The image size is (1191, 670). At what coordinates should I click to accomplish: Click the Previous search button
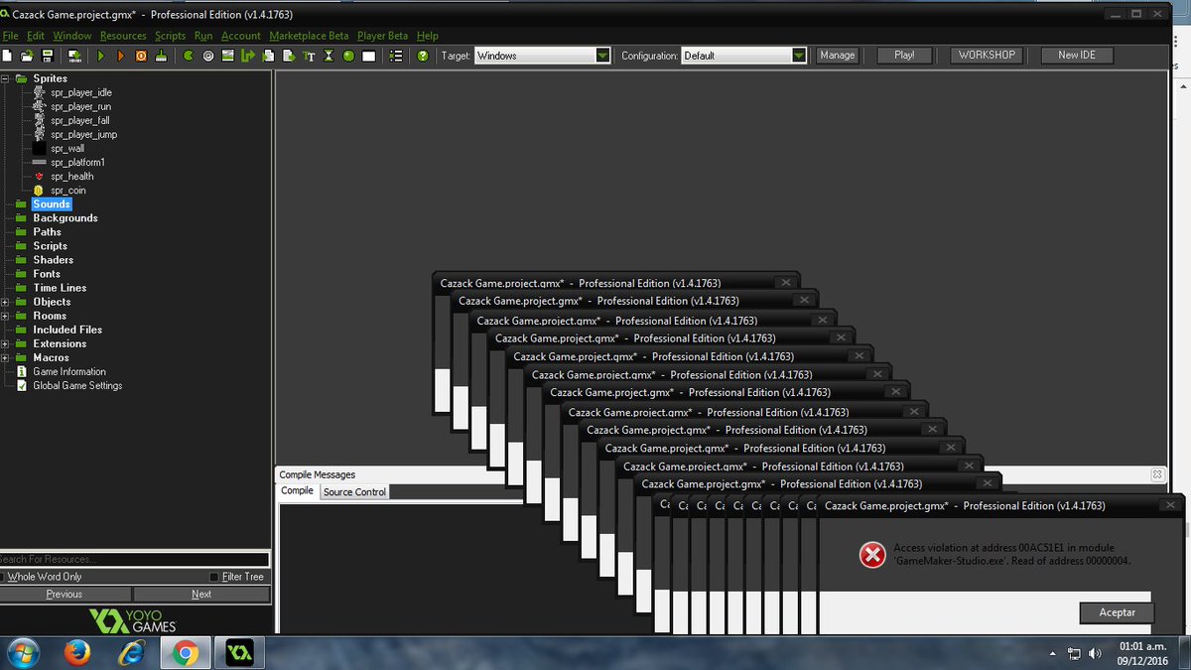[x=65, y=594]
